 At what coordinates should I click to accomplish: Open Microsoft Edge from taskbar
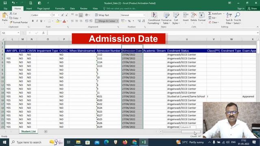[106, 142]
